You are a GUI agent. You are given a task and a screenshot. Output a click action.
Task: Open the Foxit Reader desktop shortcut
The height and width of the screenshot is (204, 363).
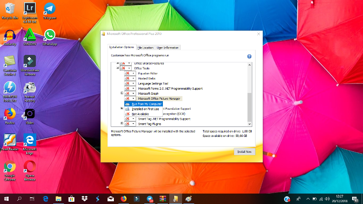pyautogui.click(x=10, y=142)
